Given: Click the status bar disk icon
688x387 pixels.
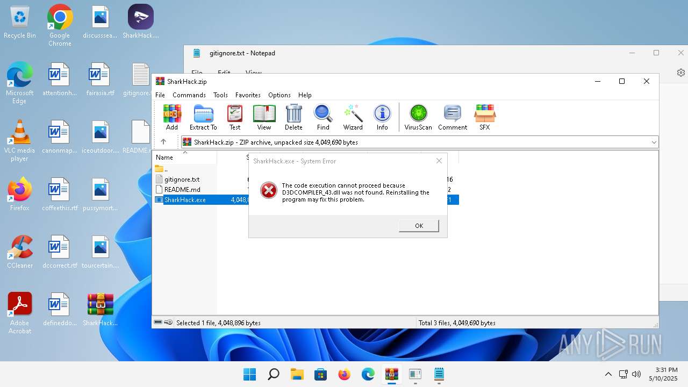Looking at the screenshot, I should (159, 322).
